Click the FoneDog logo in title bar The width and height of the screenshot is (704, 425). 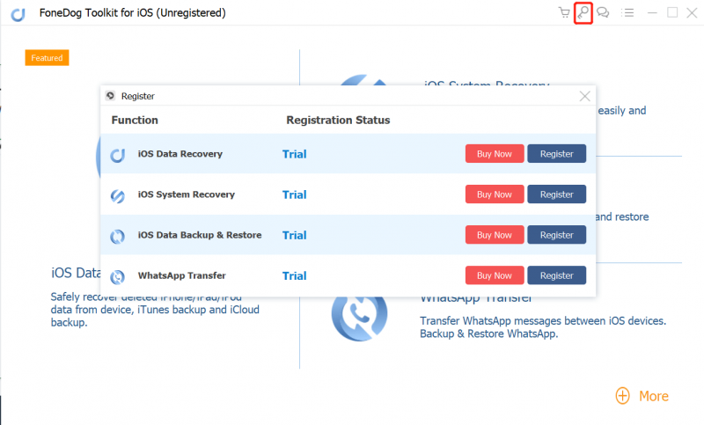17,13
